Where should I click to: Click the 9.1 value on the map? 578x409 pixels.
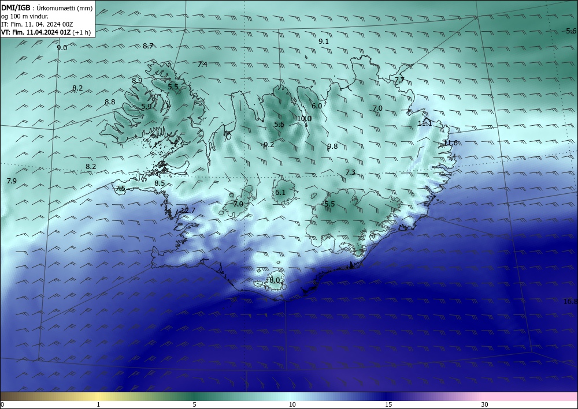[x=323, y=42]
